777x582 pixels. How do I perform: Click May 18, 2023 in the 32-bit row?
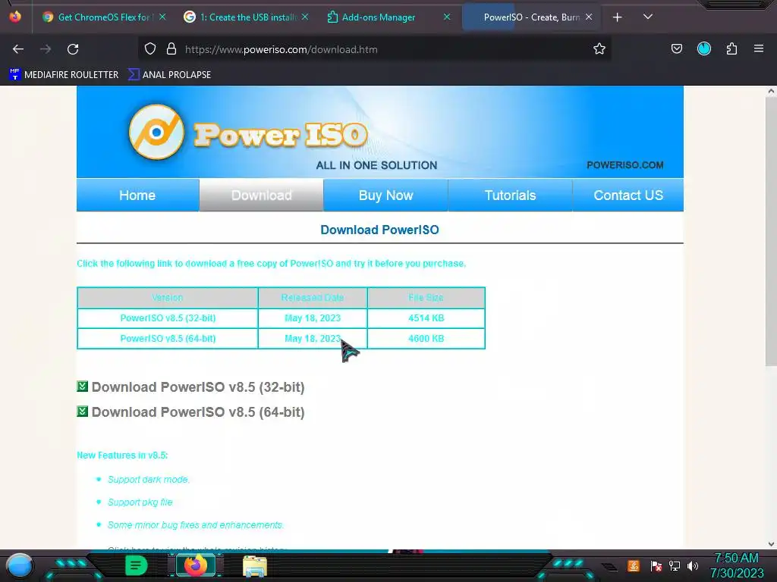click(313, 318)
